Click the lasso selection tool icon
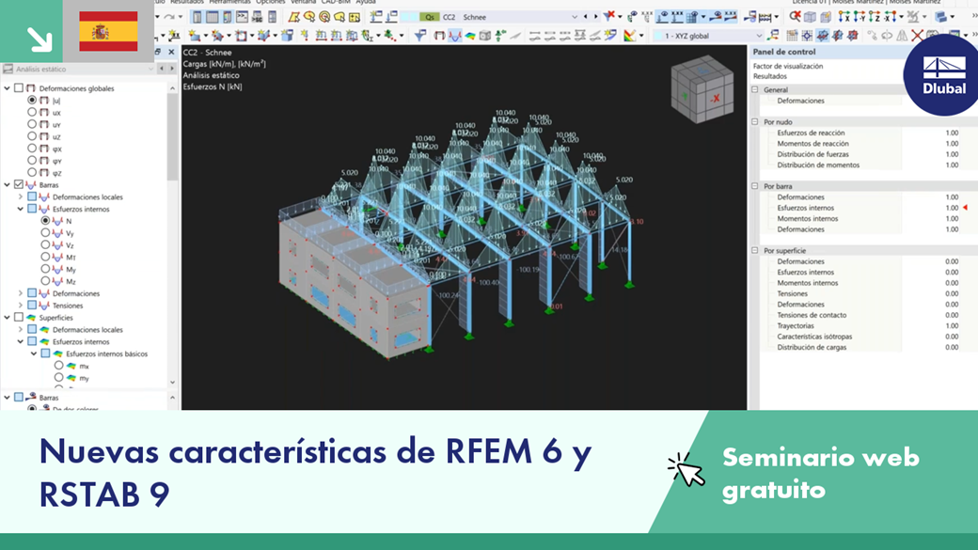Screen dimensions: 978x550 (x=339, y=17)
